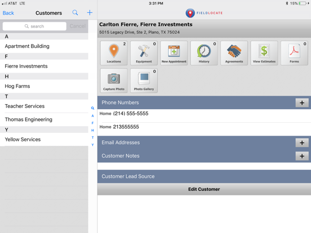Tap the AT&T LTE carrier indicator
The image size is (311, 233).
point(14,3)
